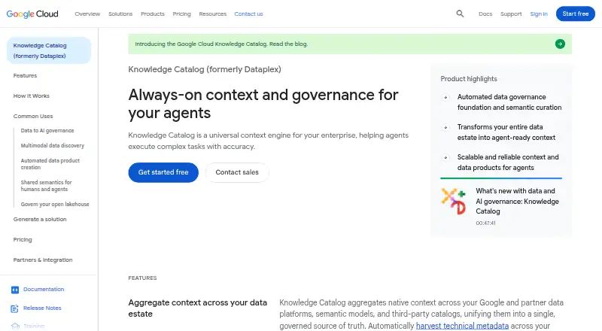Click the Documentation code icon
This screenshot has height=331, width=602.
click(x=15, y=290)
